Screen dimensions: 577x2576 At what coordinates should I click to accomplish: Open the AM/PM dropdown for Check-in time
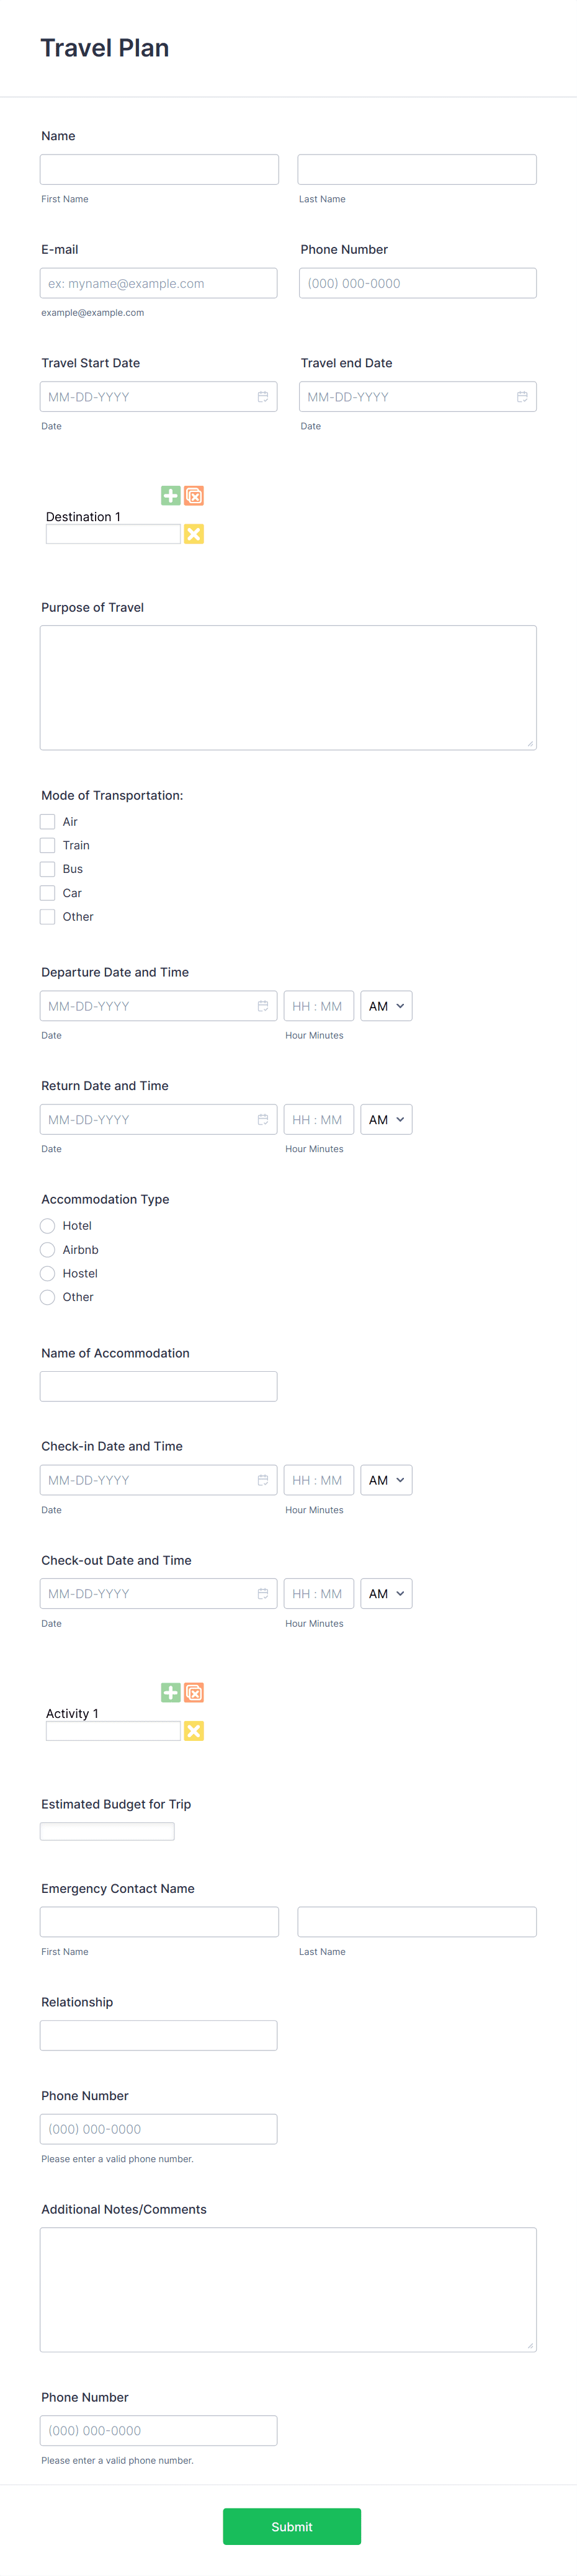(x=386, y=1480)
